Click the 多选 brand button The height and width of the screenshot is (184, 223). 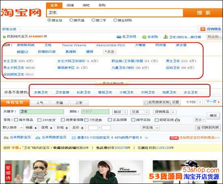pyautogui.click(x=109, y=52)
